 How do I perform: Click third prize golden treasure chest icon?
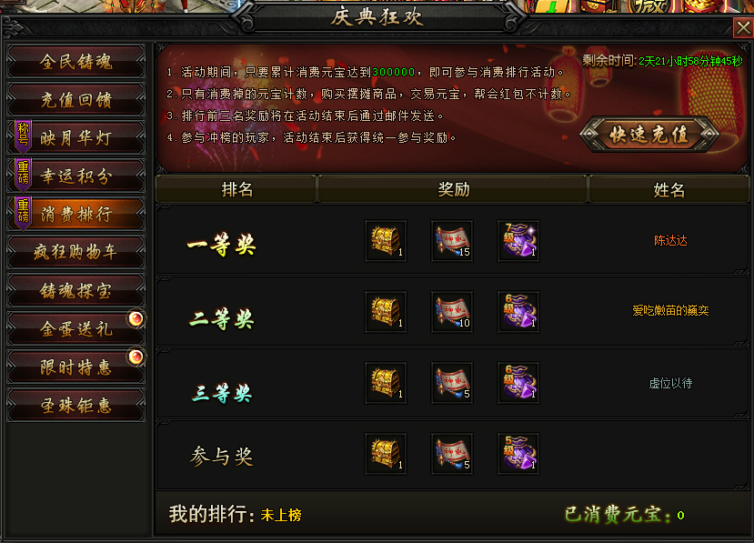tap(386, 383)
